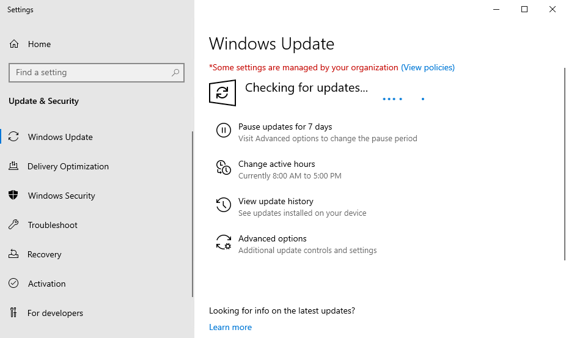Viewport: 566px width, 338px height.
Task: Open the Troubleshoot settings page
Action: coord(53,225)
